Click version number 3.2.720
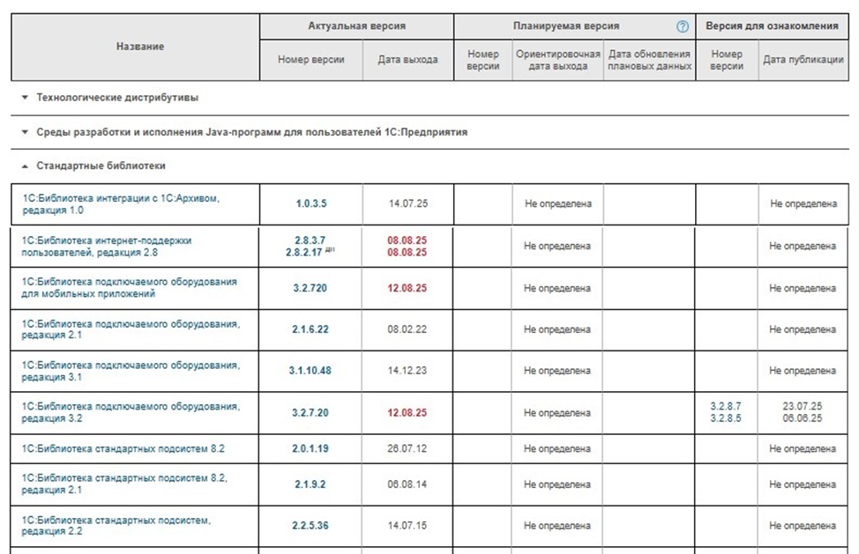The height and width of the screenshot is (554, 859). (310, 288)
